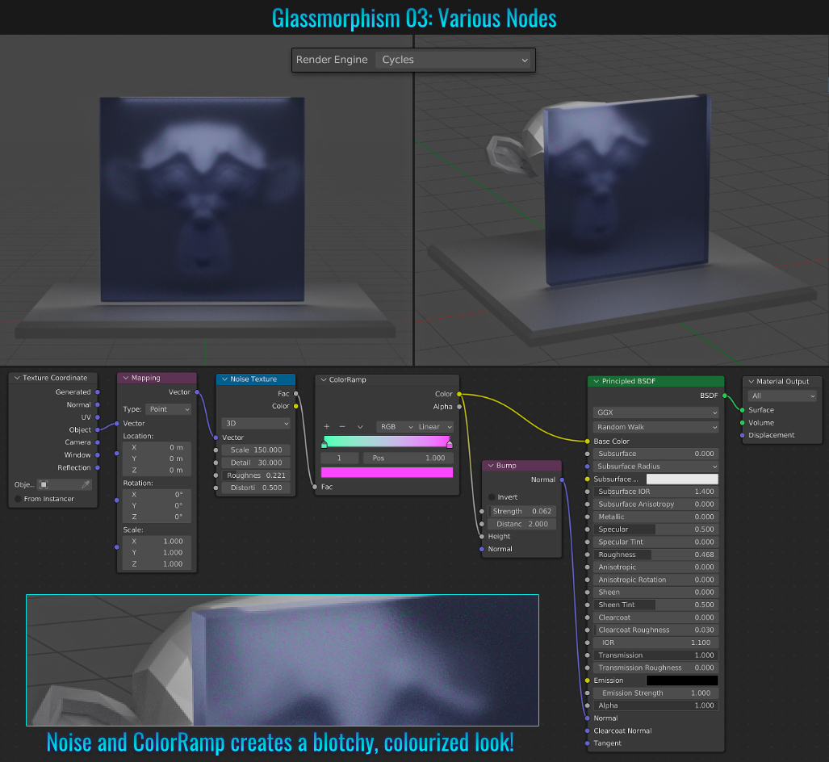Click the Noise Texture Fac output socket
Viewport: 829px width, 762px height.
point(296,393)
